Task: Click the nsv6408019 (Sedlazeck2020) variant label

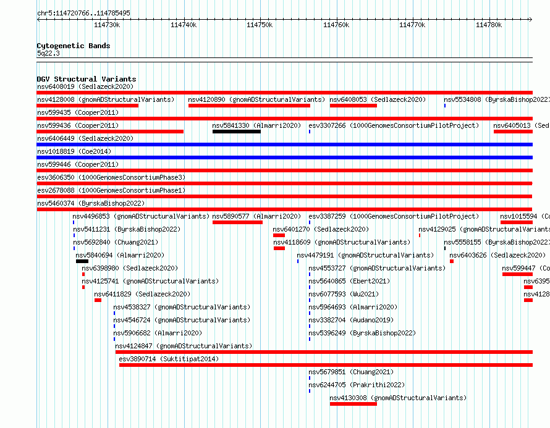Action: (85, 86)
